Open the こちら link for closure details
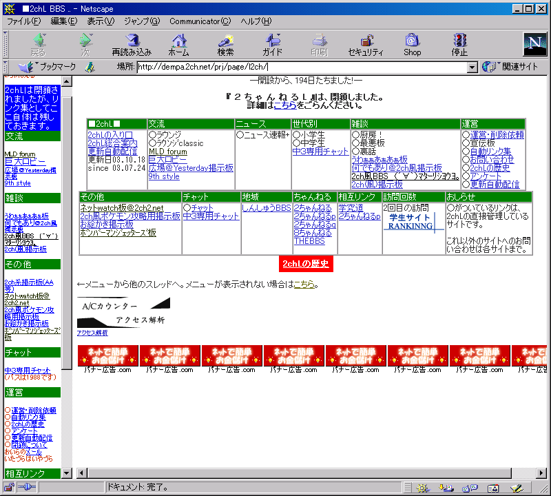Image resolution: width=551 pixels, height=496 pixels. click(285, 105)
